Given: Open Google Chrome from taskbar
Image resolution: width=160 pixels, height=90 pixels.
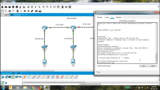Looking at the screenshot, I should tap(32, 88).
